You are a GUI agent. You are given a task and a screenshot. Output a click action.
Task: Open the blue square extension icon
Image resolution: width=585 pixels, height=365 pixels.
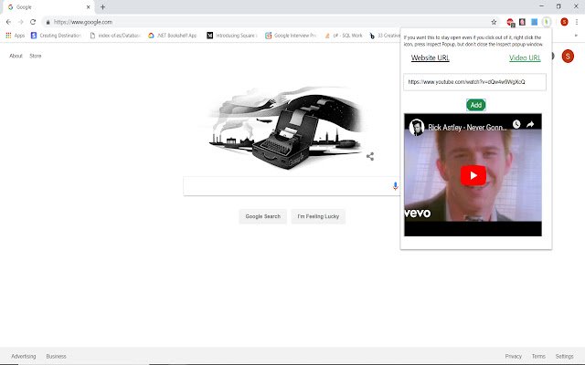point(534,22)
